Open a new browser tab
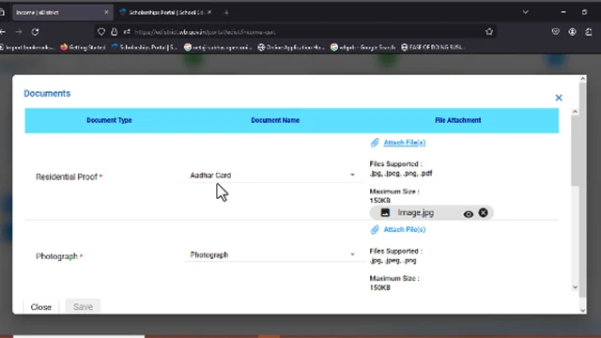This screenshot has height=338, width=601. click(226, 12)
